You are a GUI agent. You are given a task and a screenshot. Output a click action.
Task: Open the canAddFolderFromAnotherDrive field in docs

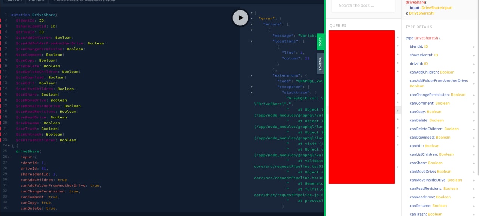point(439,83)
